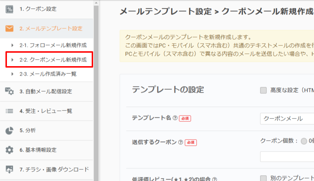
Task: Click the empty 送信するクーポン field
Action: click(x=287, y=157)
